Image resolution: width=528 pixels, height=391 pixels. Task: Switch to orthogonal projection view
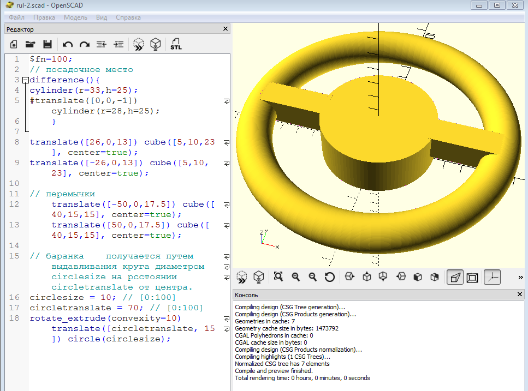[472, 277]
